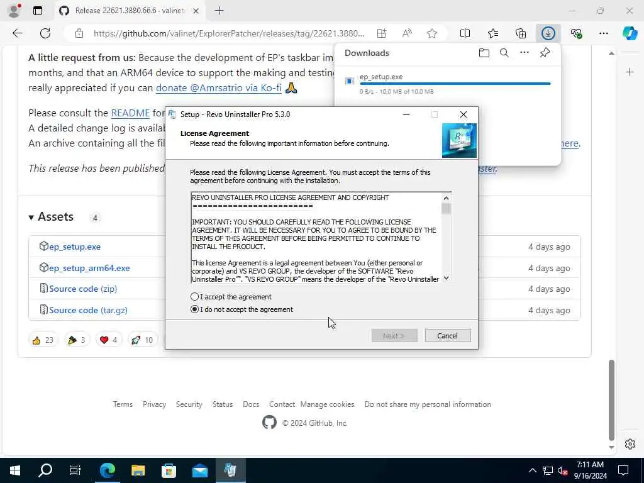Open Collections icon in toolbar
The image size is (644, 483).
(520, 33)
